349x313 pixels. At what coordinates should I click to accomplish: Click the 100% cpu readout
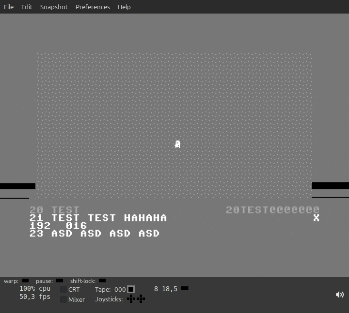pos(35,288)
